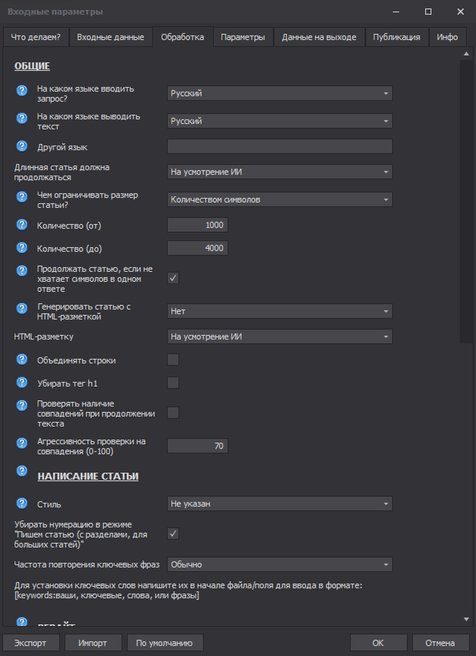The height and width of the screenshot is (656, 476).
Task: Expand the 'Стиль' dropdown
Action: [x=280, y=504]
